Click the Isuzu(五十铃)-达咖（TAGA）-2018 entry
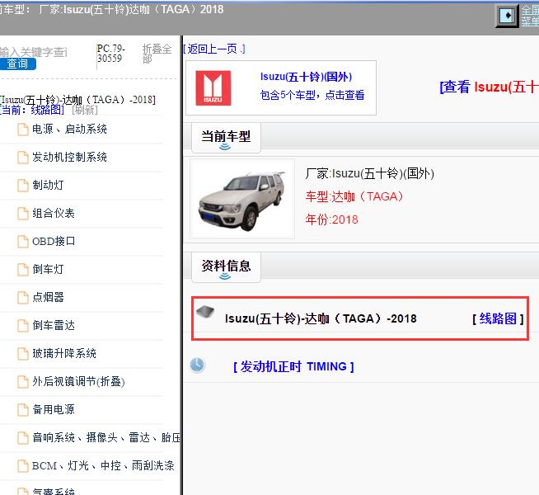 coord(321,318)
